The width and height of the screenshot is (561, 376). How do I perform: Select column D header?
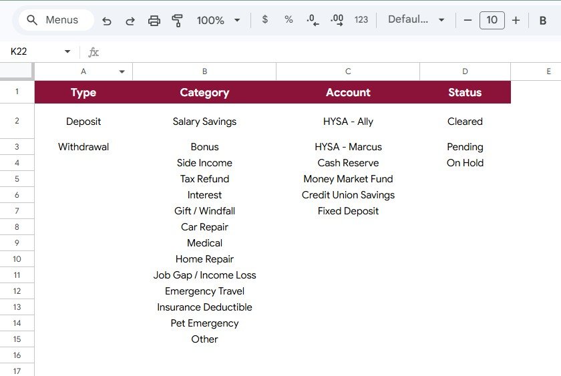pos(465,71)
